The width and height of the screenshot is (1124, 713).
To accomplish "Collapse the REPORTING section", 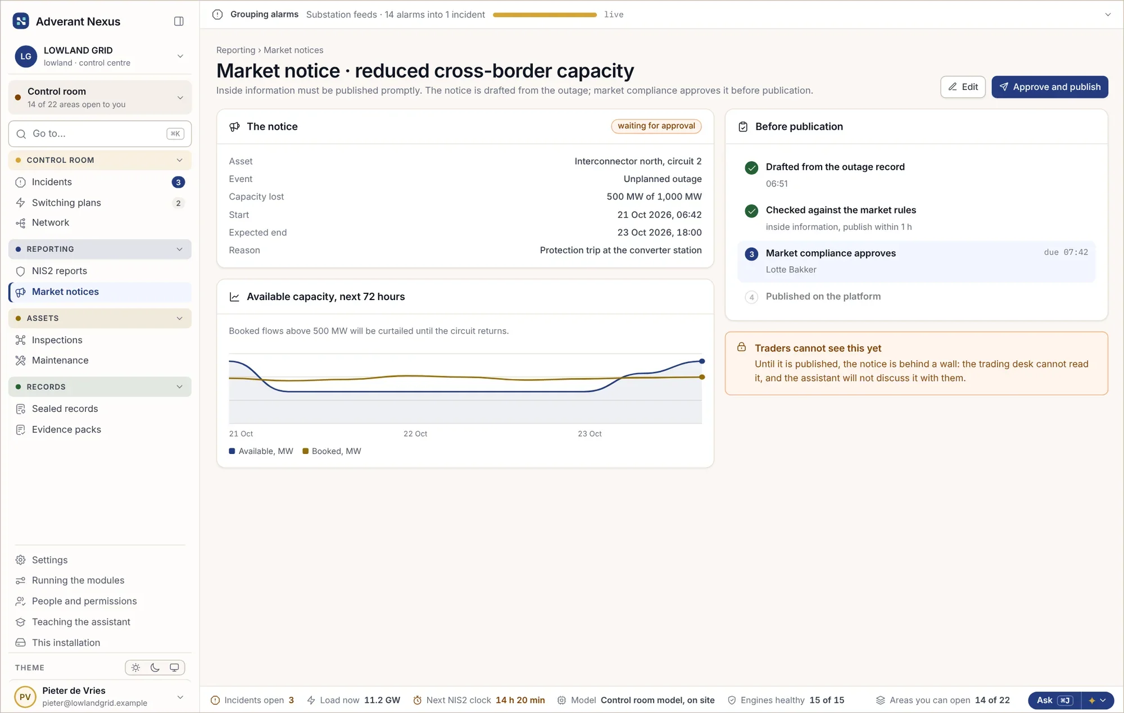I will (x=100, y=249).
